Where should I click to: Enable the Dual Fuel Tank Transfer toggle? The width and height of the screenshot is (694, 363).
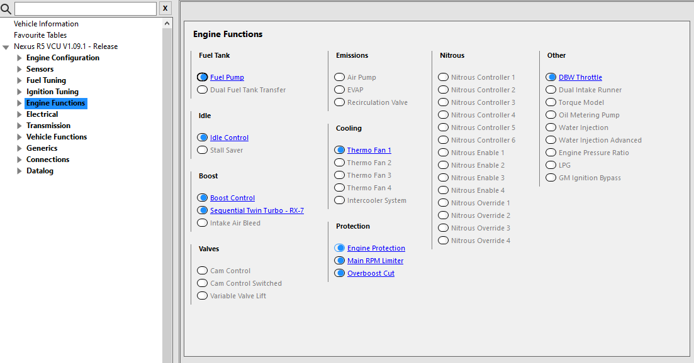[202, 90]
